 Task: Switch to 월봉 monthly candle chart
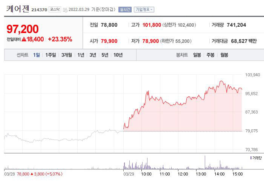click(224, 55)
